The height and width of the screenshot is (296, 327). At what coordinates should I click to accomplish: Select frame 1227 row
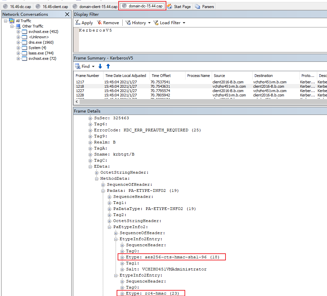pyautogui.click(x=200, y=91)
